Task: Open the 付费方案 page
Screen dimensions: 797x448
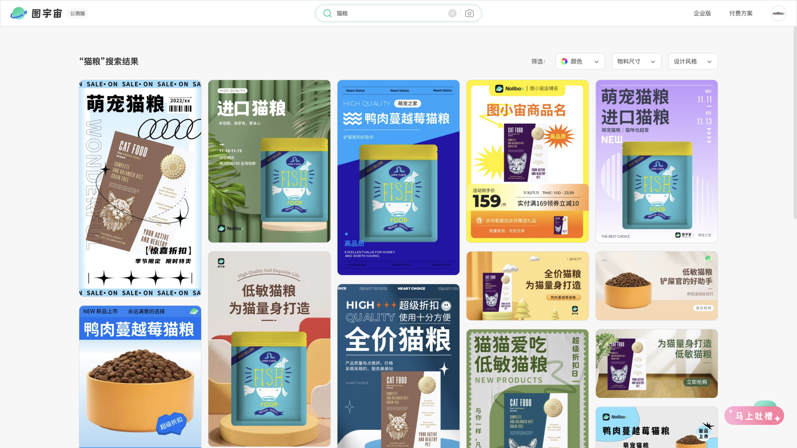Action: pyautogui.click(x=741, y=13)
